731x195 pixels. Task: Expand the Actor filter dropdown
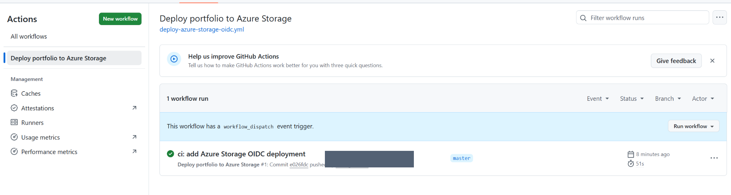click(703, 99)
